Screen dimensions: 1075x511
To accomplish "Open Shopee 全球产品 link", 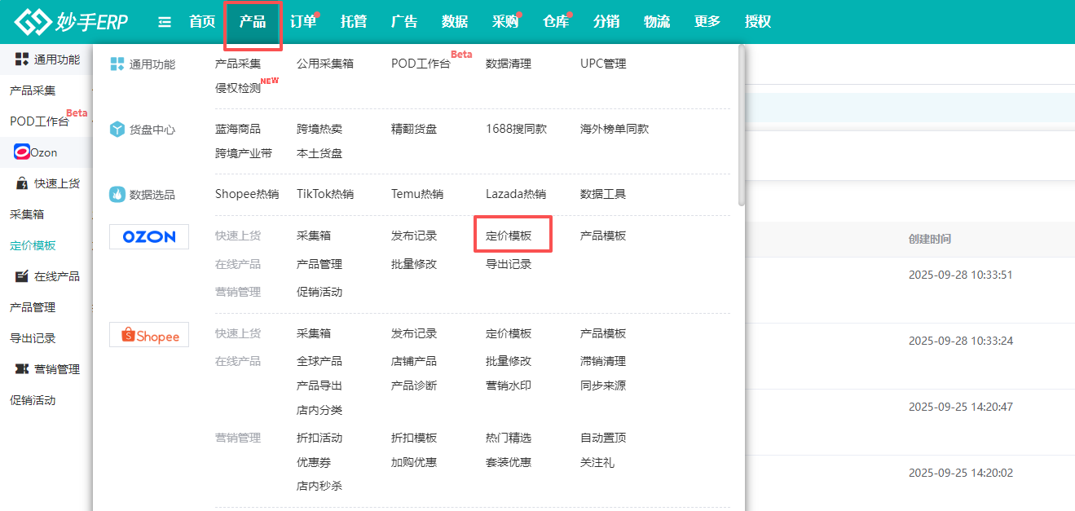I will coord(319,361).
